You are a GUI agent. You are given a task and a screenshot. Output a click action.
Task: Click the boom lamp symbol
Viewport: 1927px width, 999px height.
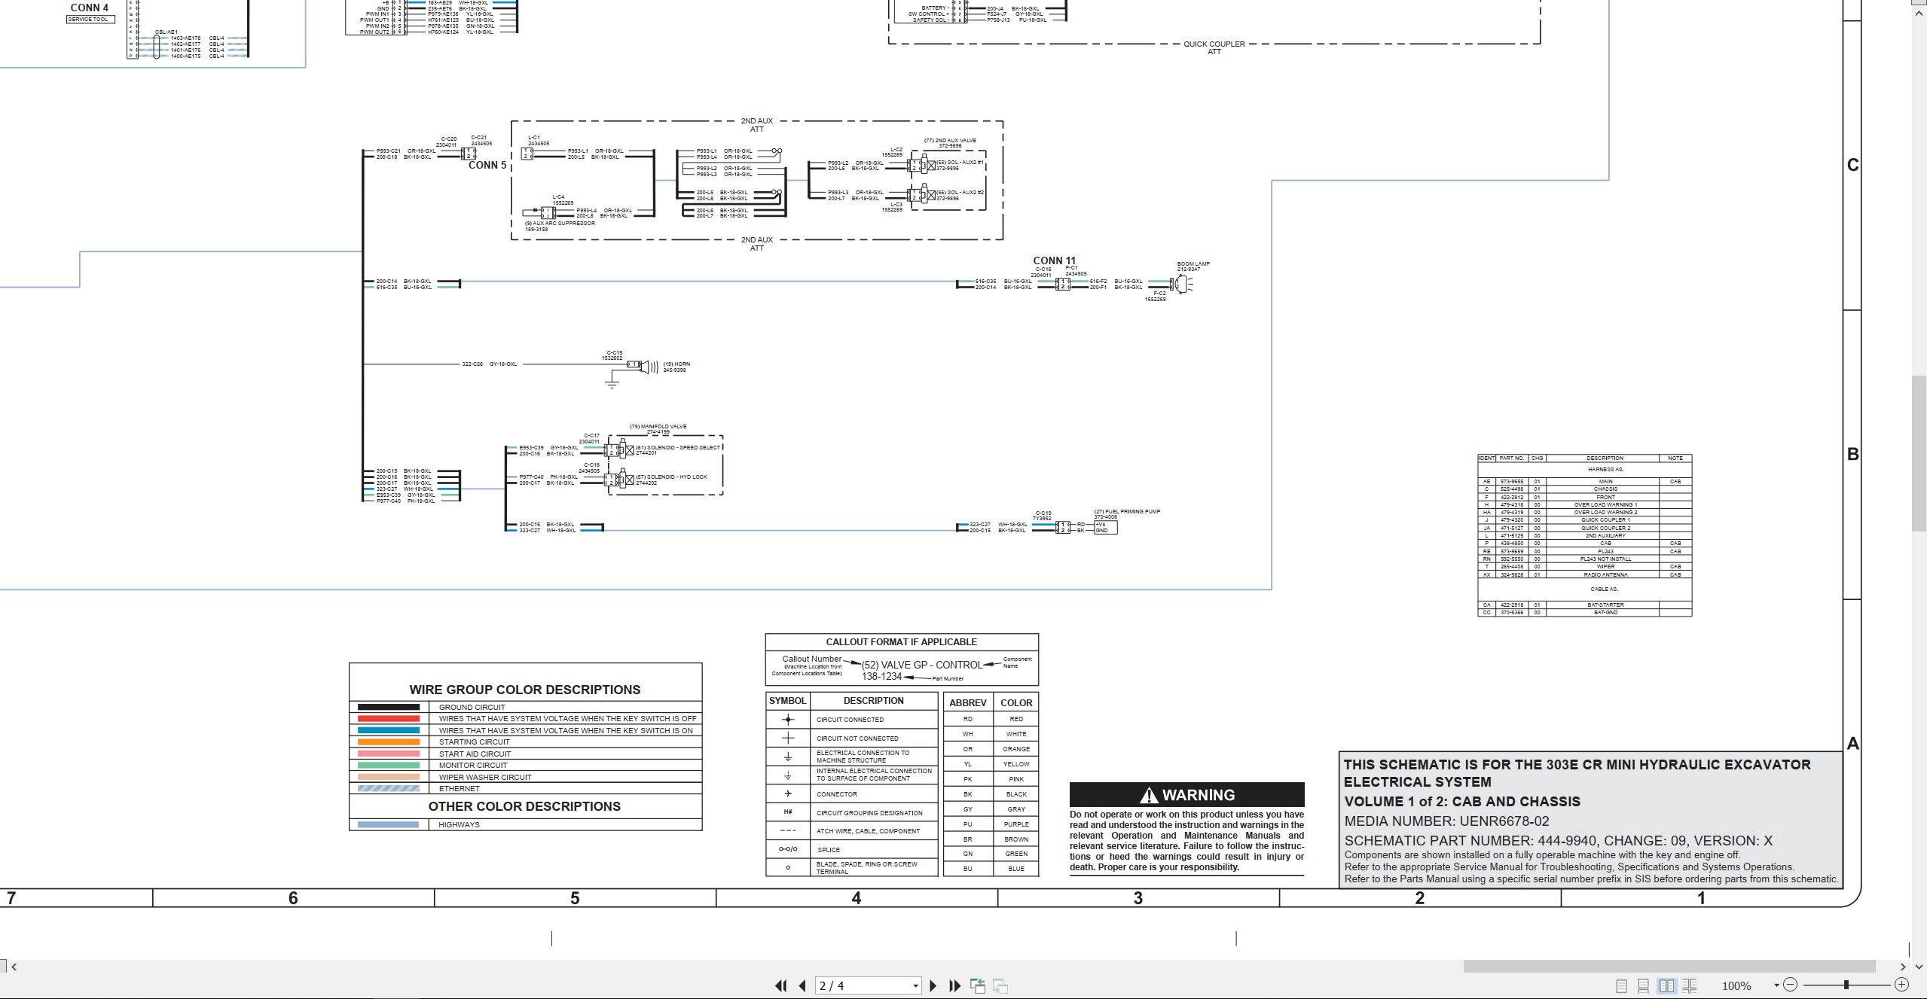[x=1182, y=284]
